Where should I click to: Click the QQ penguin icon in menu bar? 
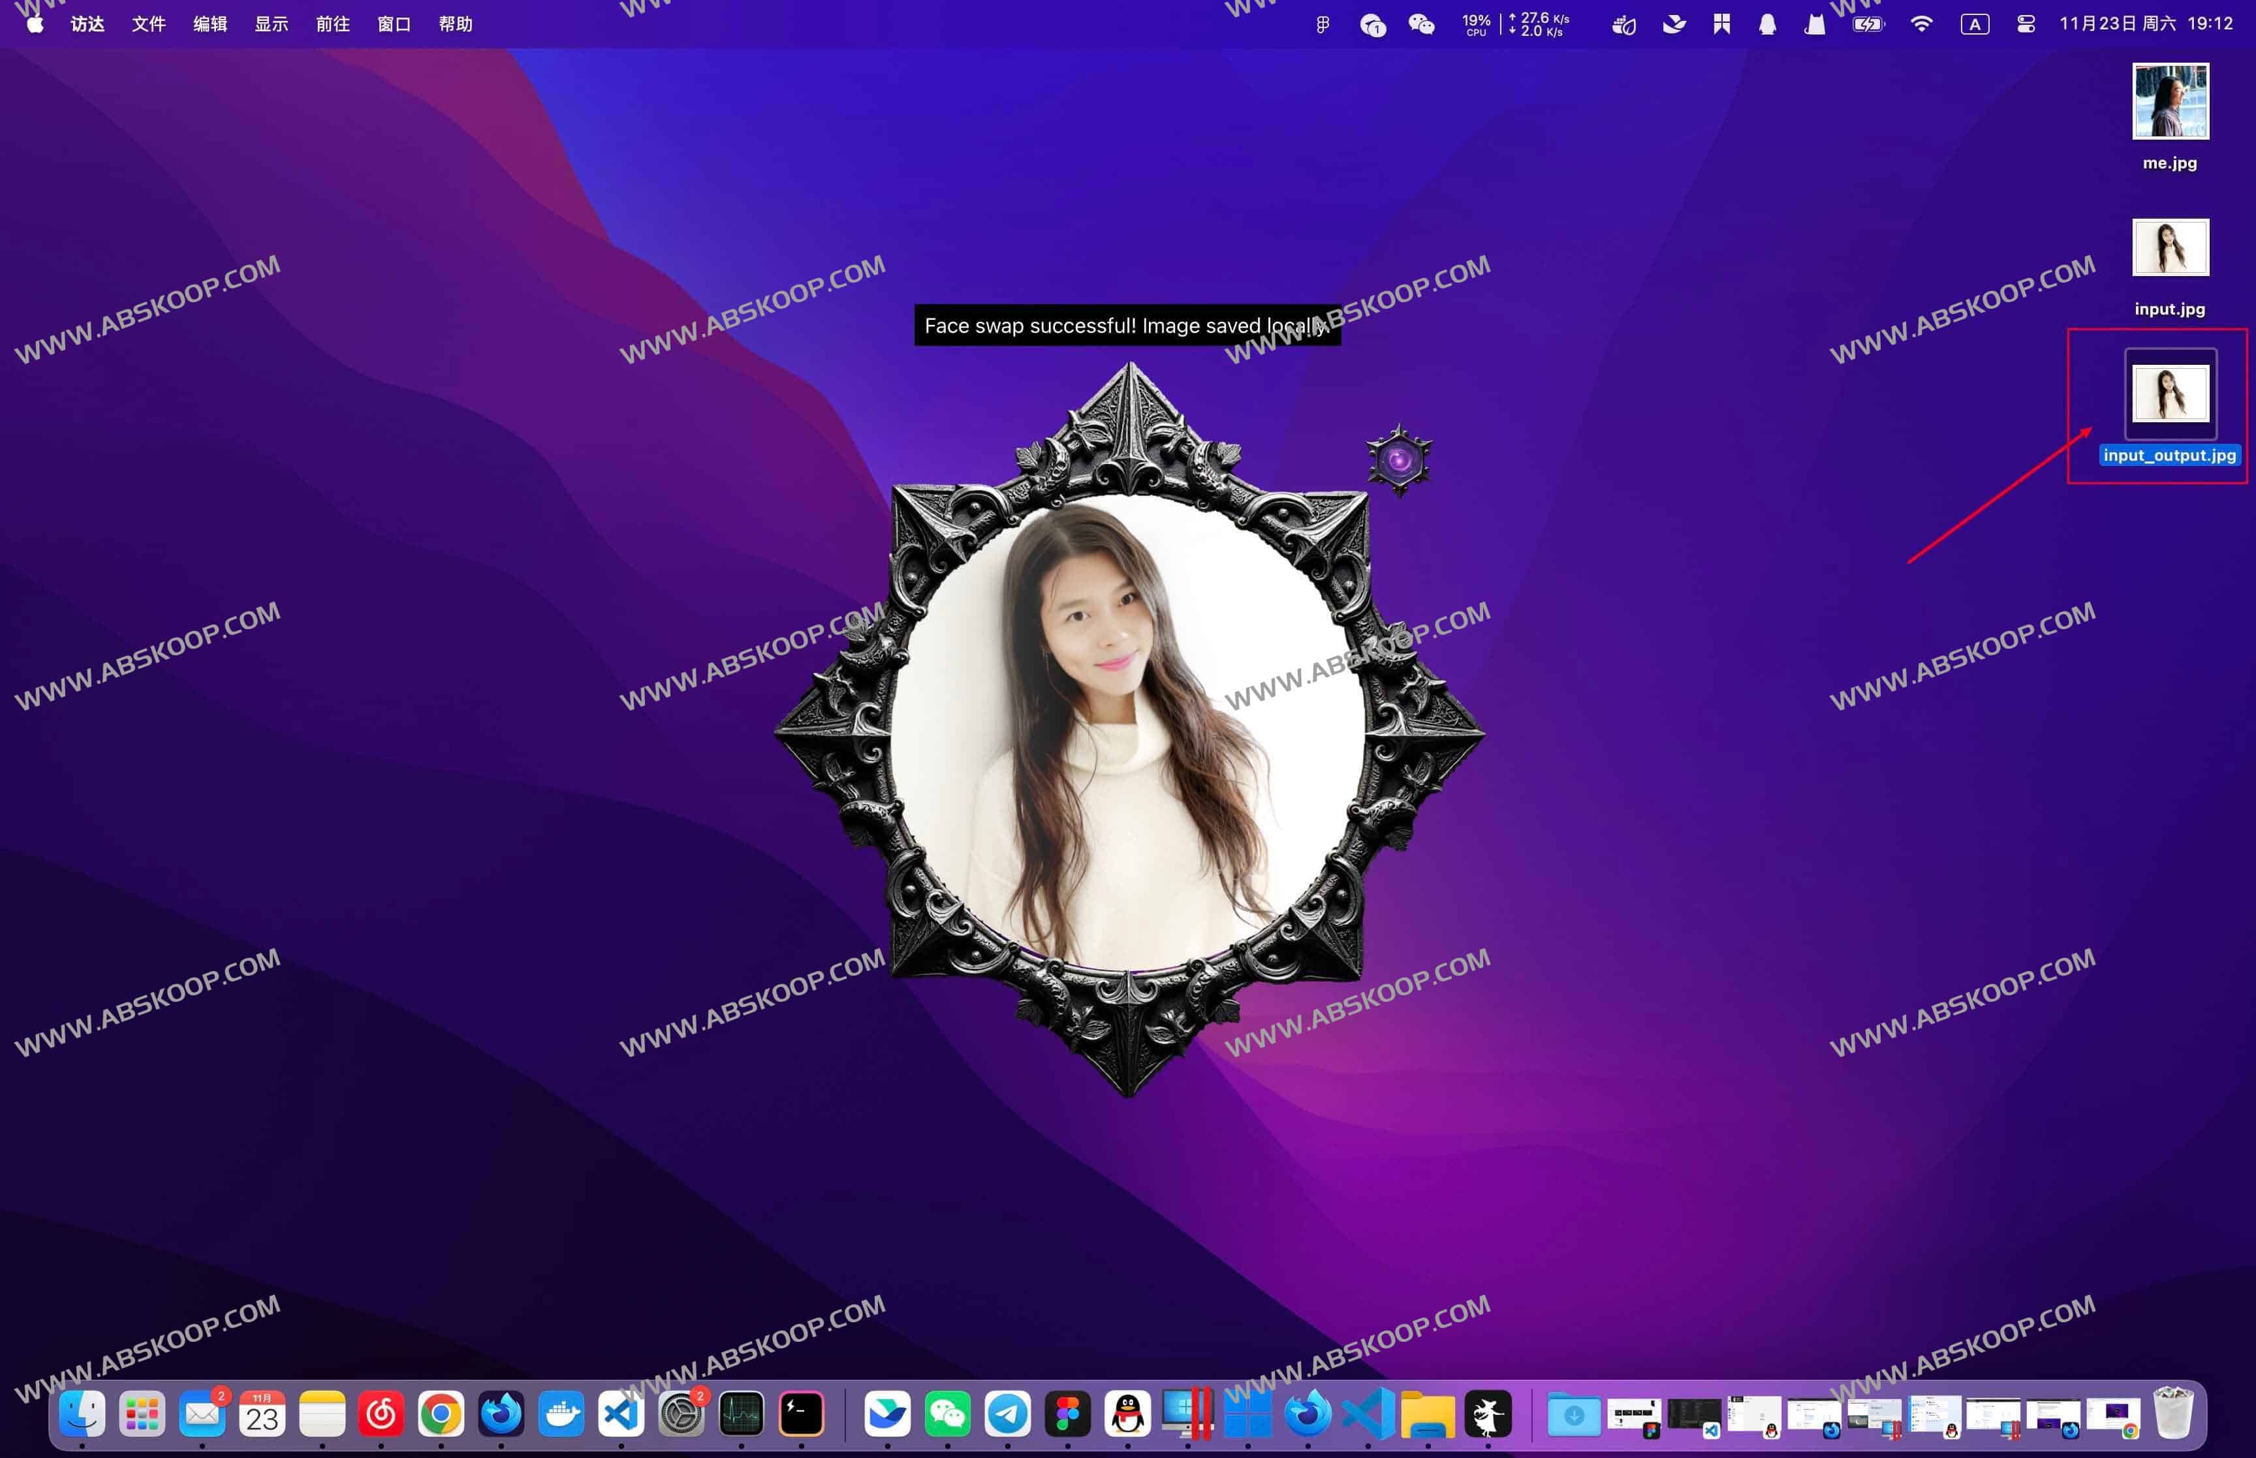1766,23
